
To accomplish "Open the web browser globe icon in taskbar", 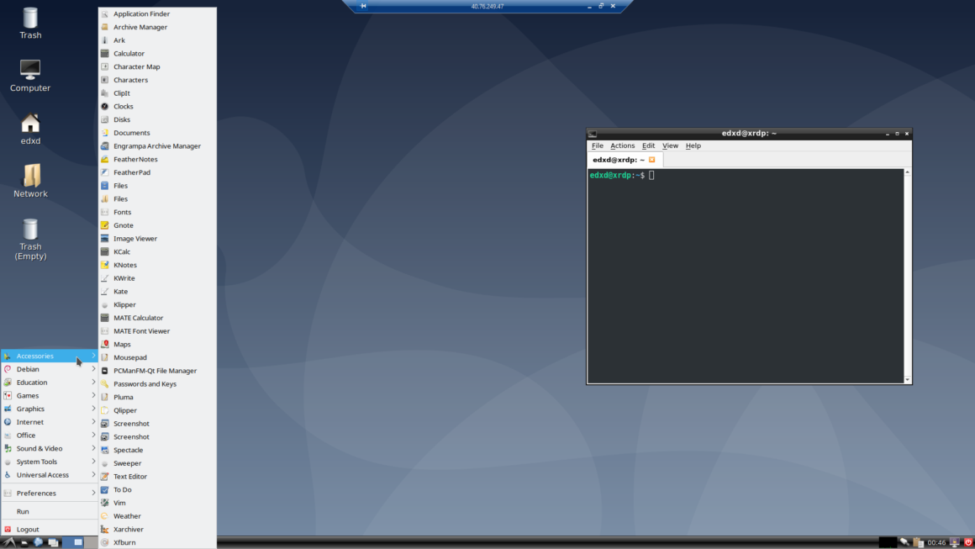I will tap(38, 542).
